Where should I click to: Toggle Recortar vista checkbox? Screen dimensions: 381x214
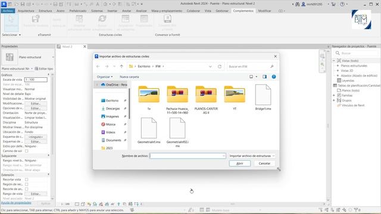click(26, 180)
